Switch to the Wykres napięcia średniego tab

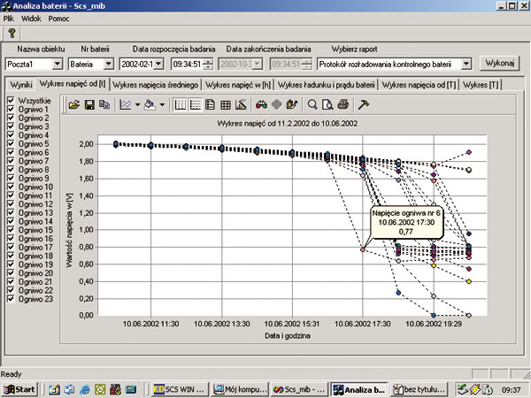[155, 85]
